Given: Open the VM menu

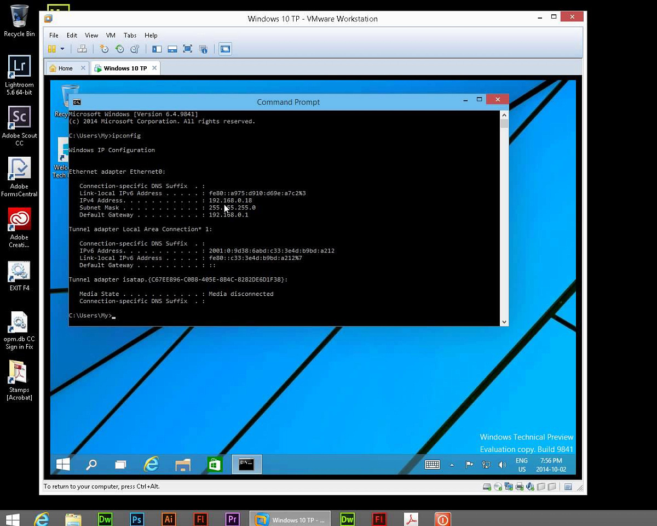Looking at the screenshot, I should click(111, 35).
